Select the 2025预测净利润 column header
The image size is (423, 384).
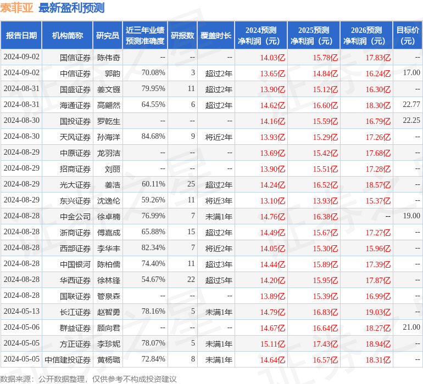[314, 36]
